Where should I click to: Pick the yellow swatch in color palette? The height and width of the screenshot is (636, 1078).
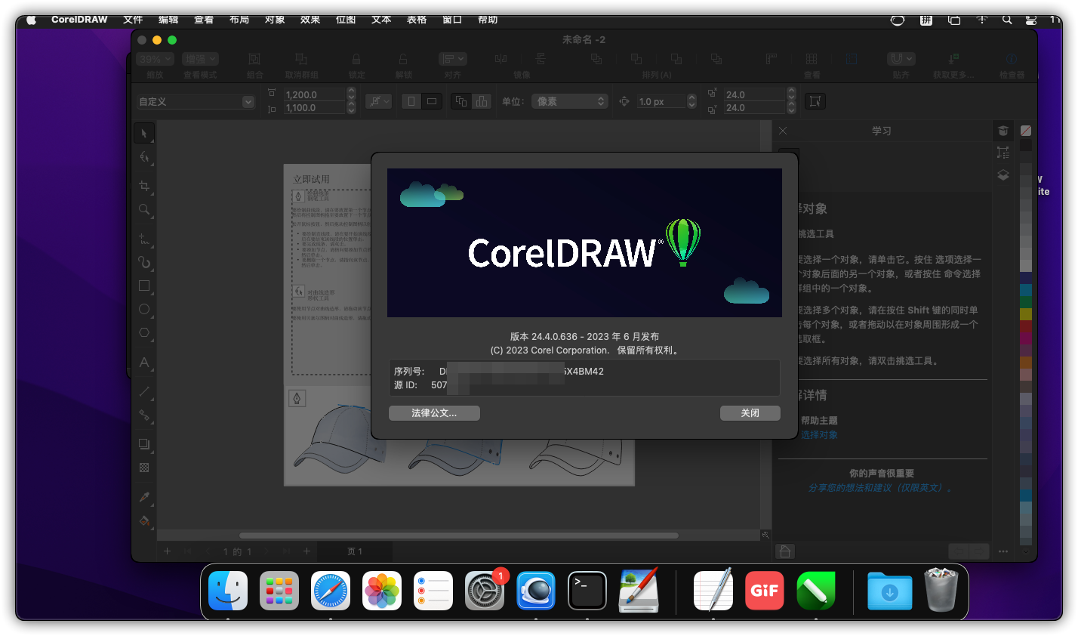(x=1026, y=313)
